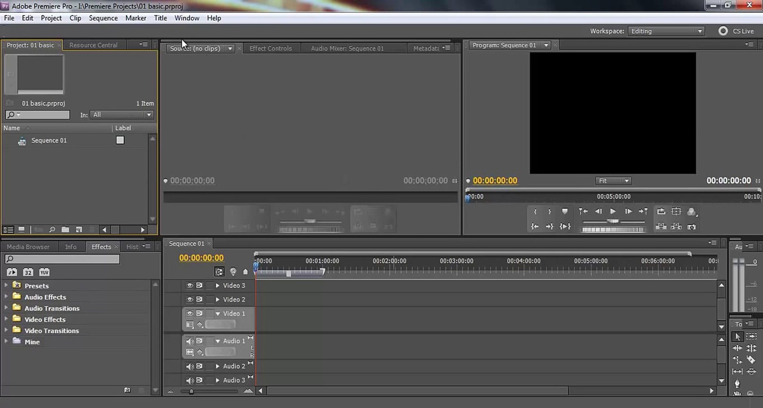Screen dimensions: 763x408
Task: Toggle Snap icon in timeline
Action: tap(219, 272)
